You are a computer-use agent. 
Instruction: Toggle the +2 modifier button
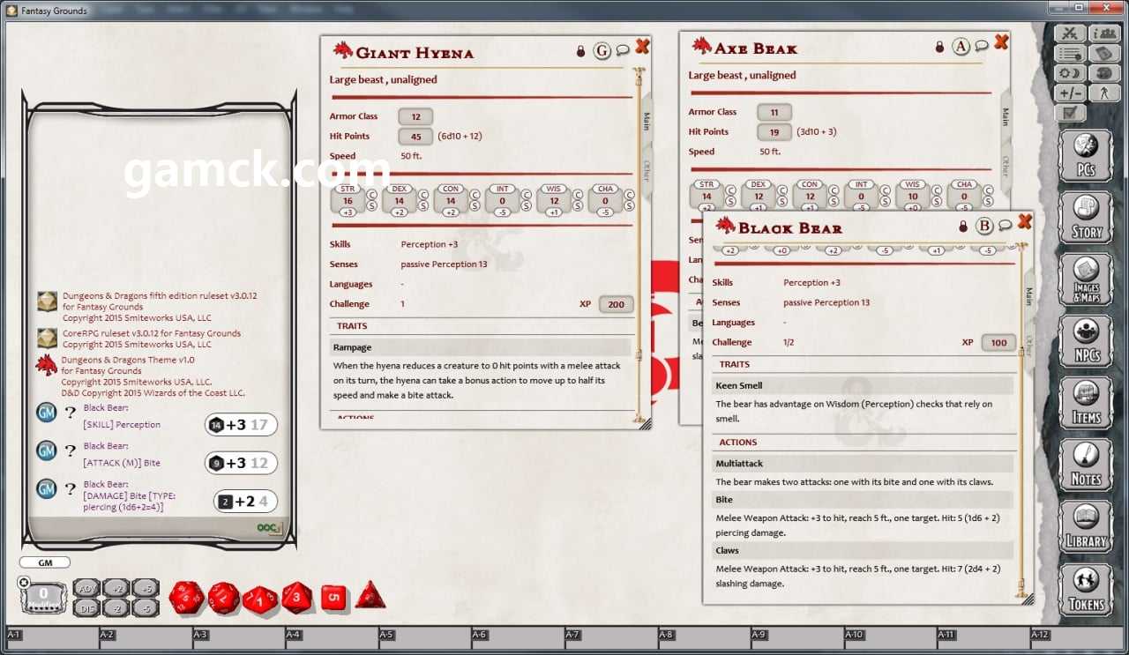pos(117,589)
